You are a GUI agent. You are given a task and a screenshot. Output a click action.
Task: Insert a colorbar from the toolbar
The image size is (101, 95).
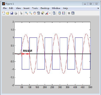point(60,13)
